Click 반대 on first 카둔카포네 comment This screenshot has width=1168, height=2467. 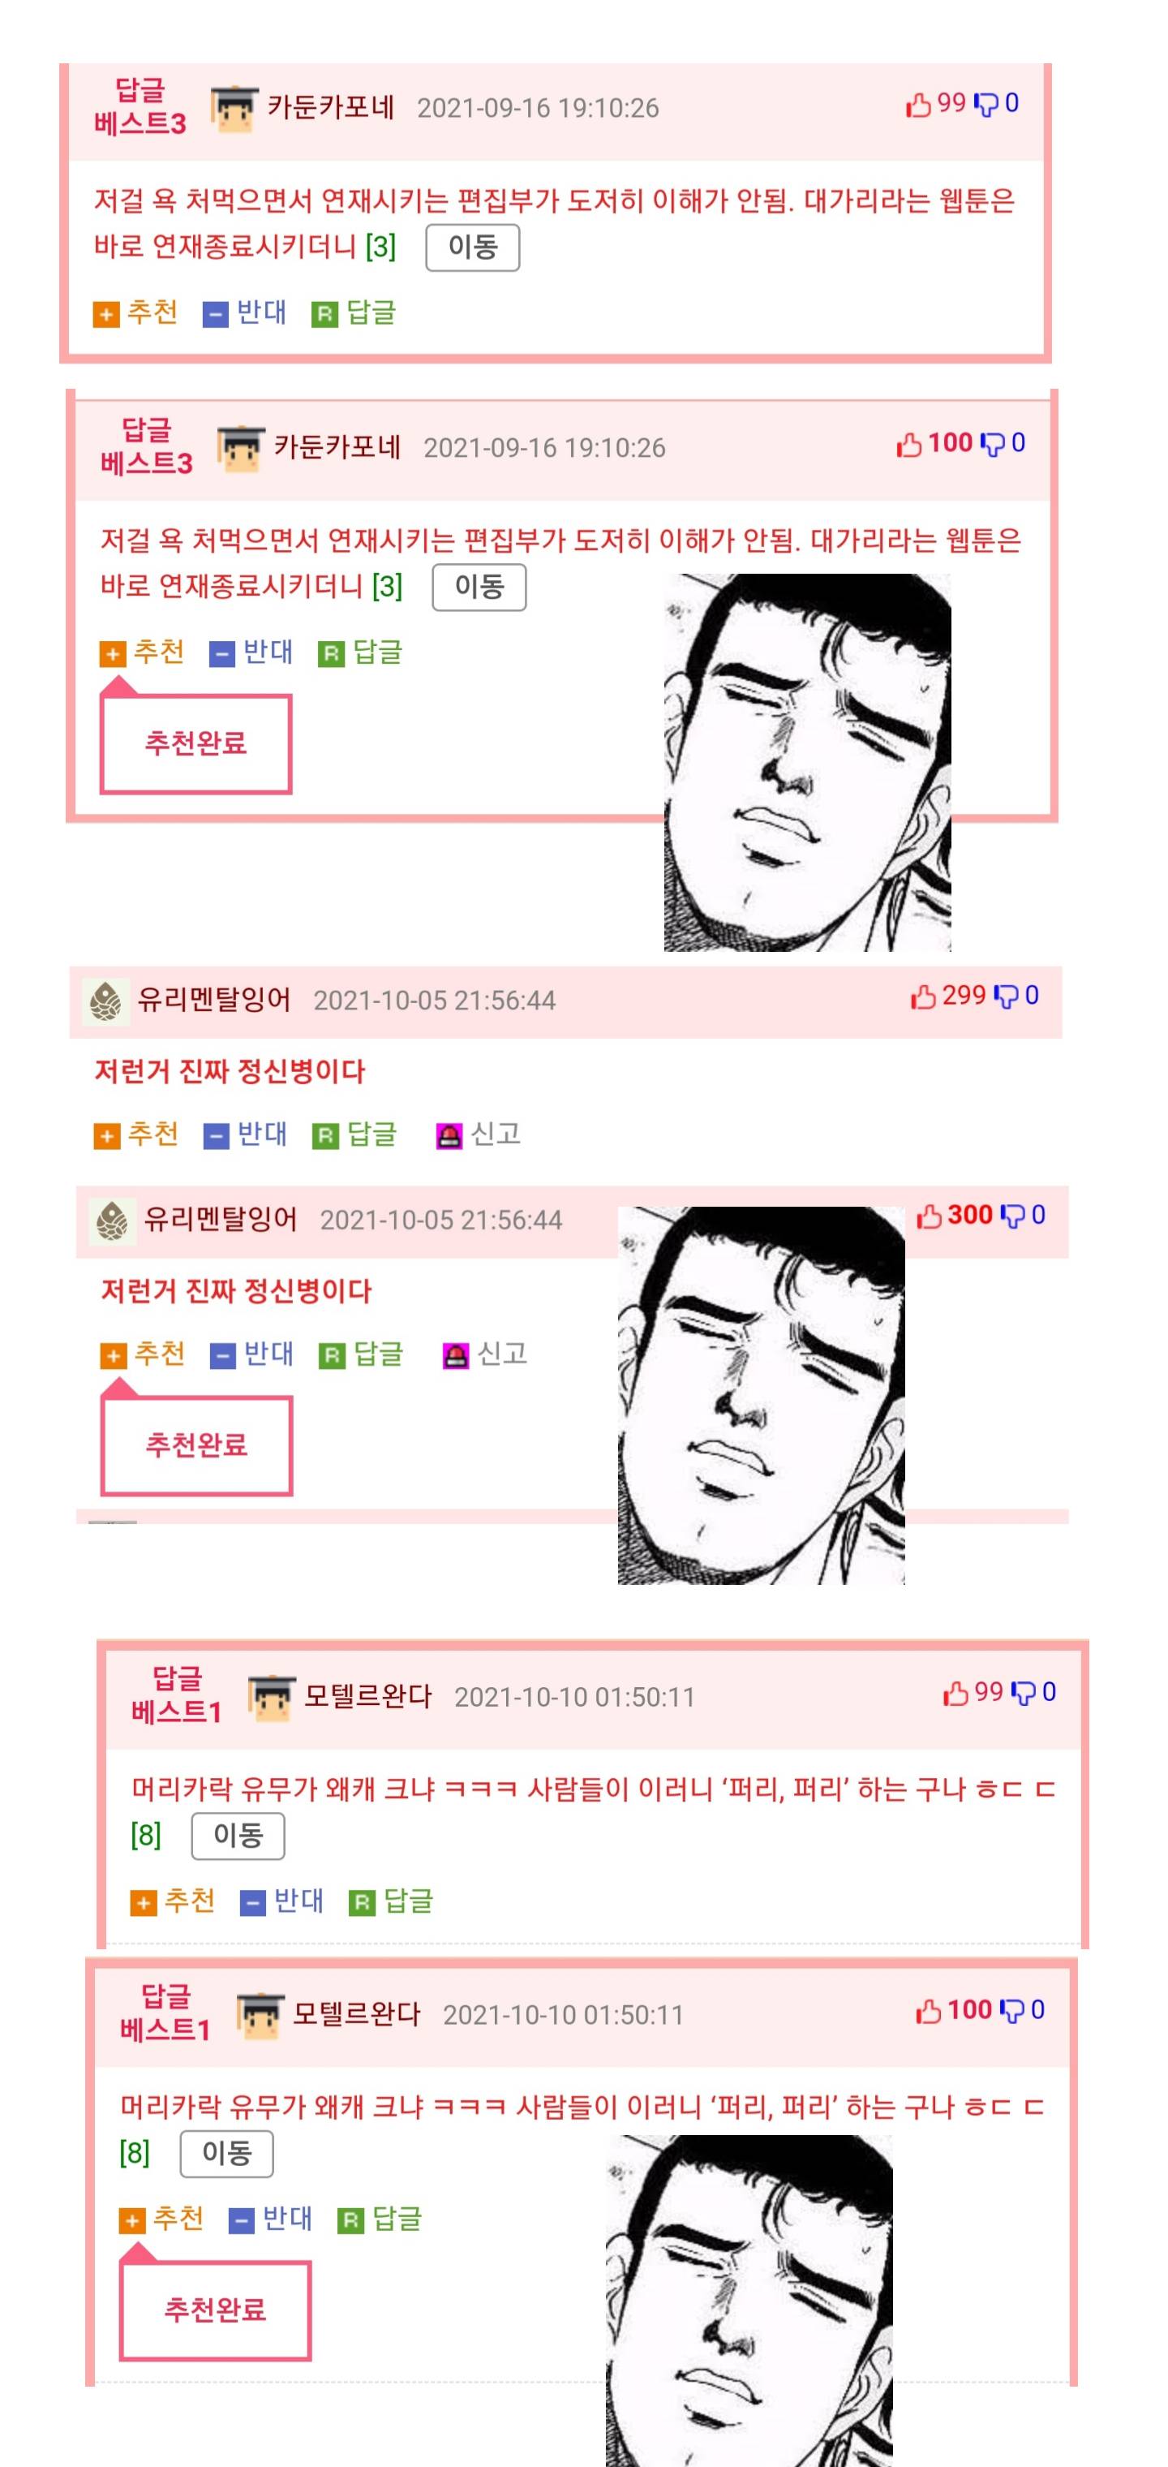(x=245, y=312)
